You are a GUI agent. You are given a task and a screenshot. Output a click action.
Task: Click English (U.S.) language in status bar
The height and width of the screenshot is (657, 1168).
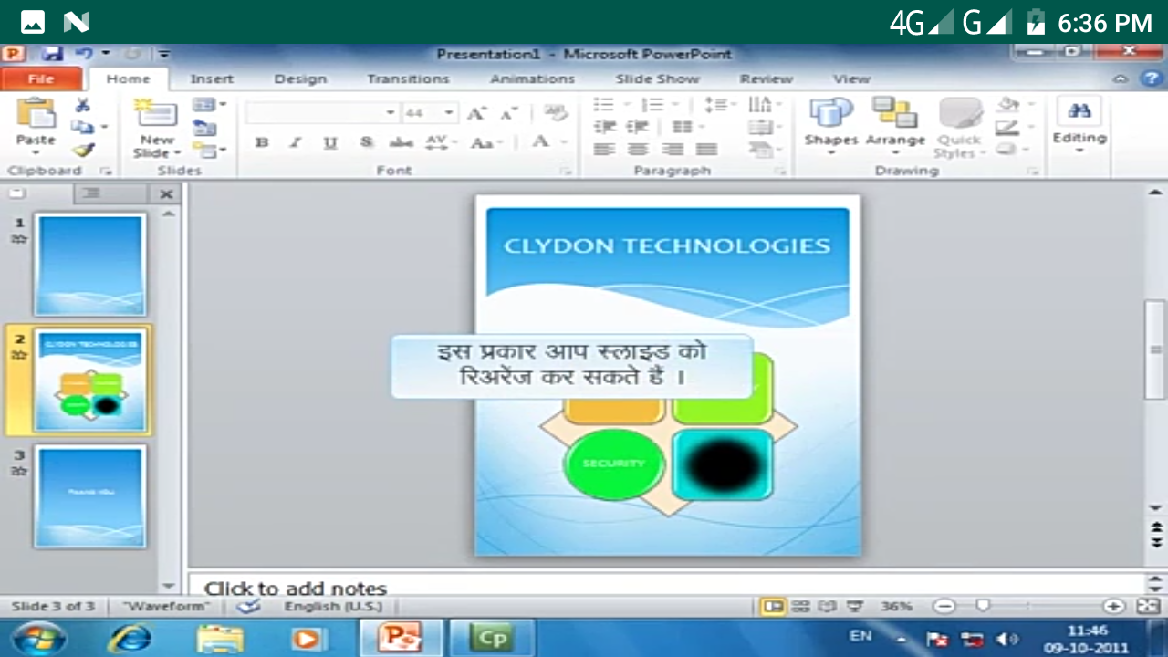tap(333, 607)
